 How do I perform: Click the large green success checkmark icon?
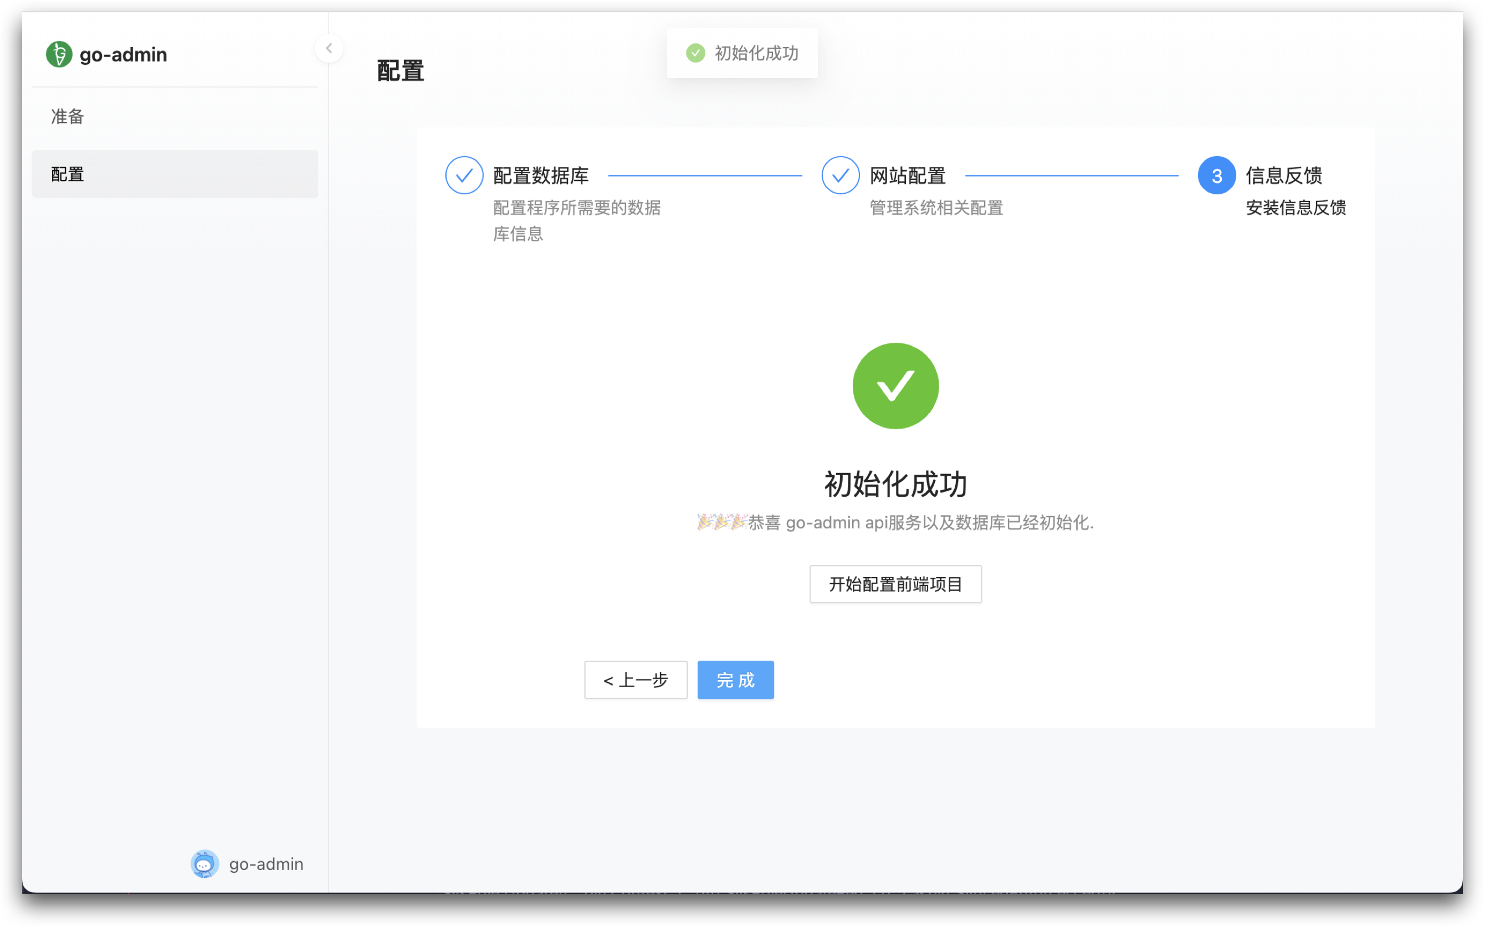coord(895,385)
